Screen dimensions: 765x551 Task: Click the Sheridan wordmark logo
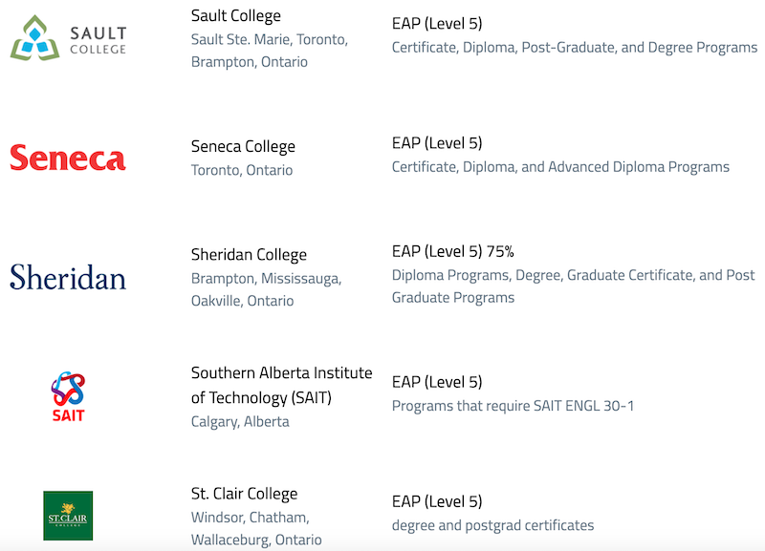coord(68,277)
